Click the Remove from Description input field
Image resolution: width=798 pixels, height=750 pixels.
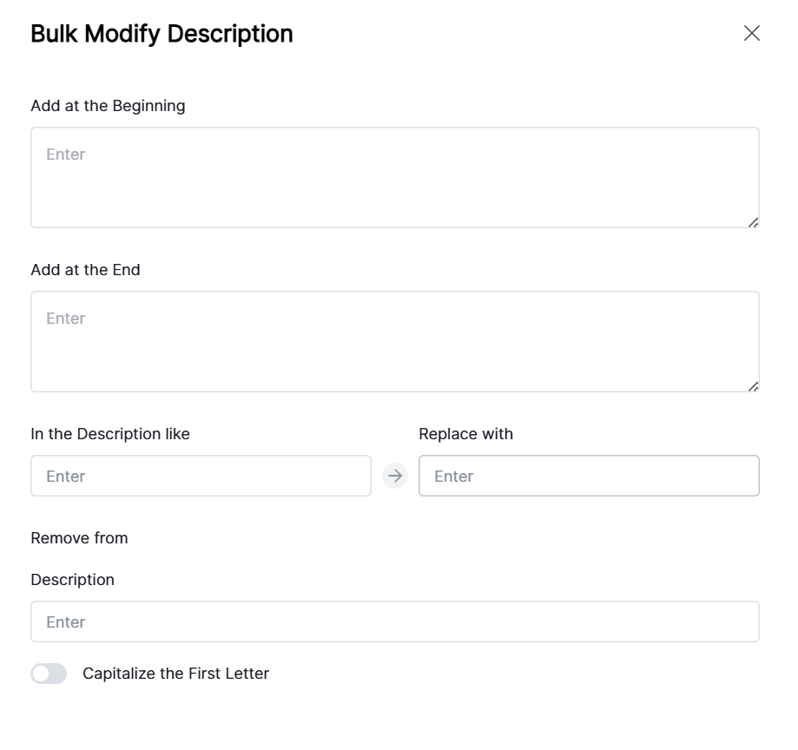[395, 622]
